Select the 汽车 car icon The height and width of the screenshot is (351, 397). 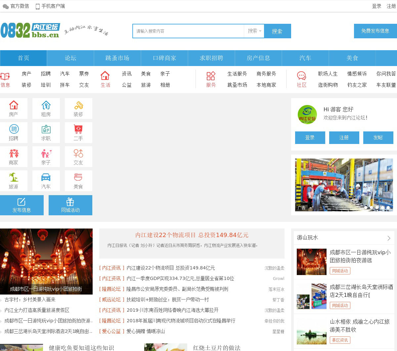coord(46,178)
